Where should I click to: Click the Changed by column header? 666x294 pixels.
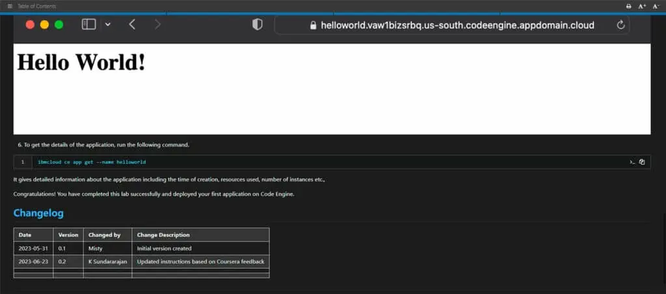pos(108,235)
